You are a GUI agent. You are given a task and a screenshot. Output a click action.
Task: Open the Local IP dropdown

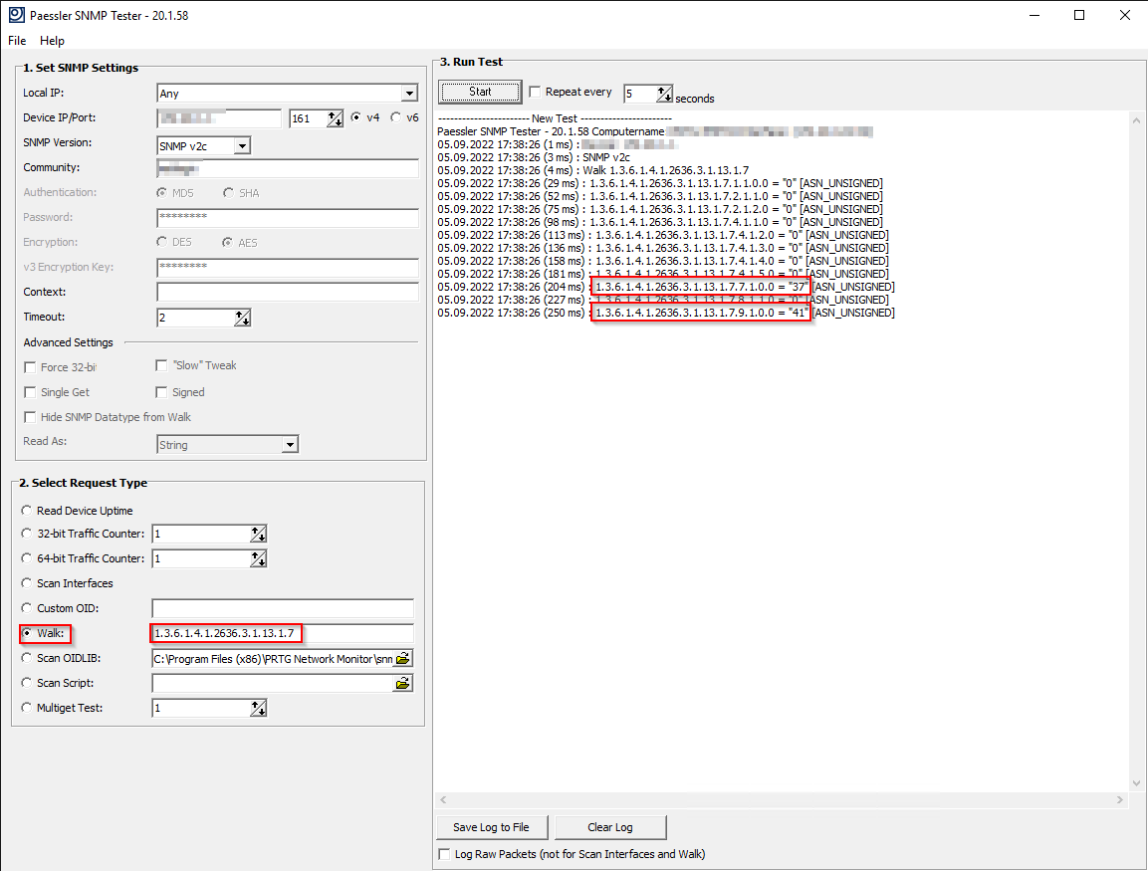408,94
